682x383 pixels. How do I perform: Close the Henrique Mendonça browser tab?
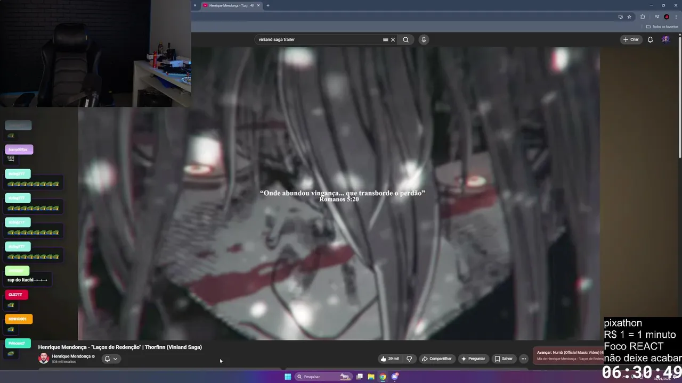pyautogui.click(x=259, y=5)
